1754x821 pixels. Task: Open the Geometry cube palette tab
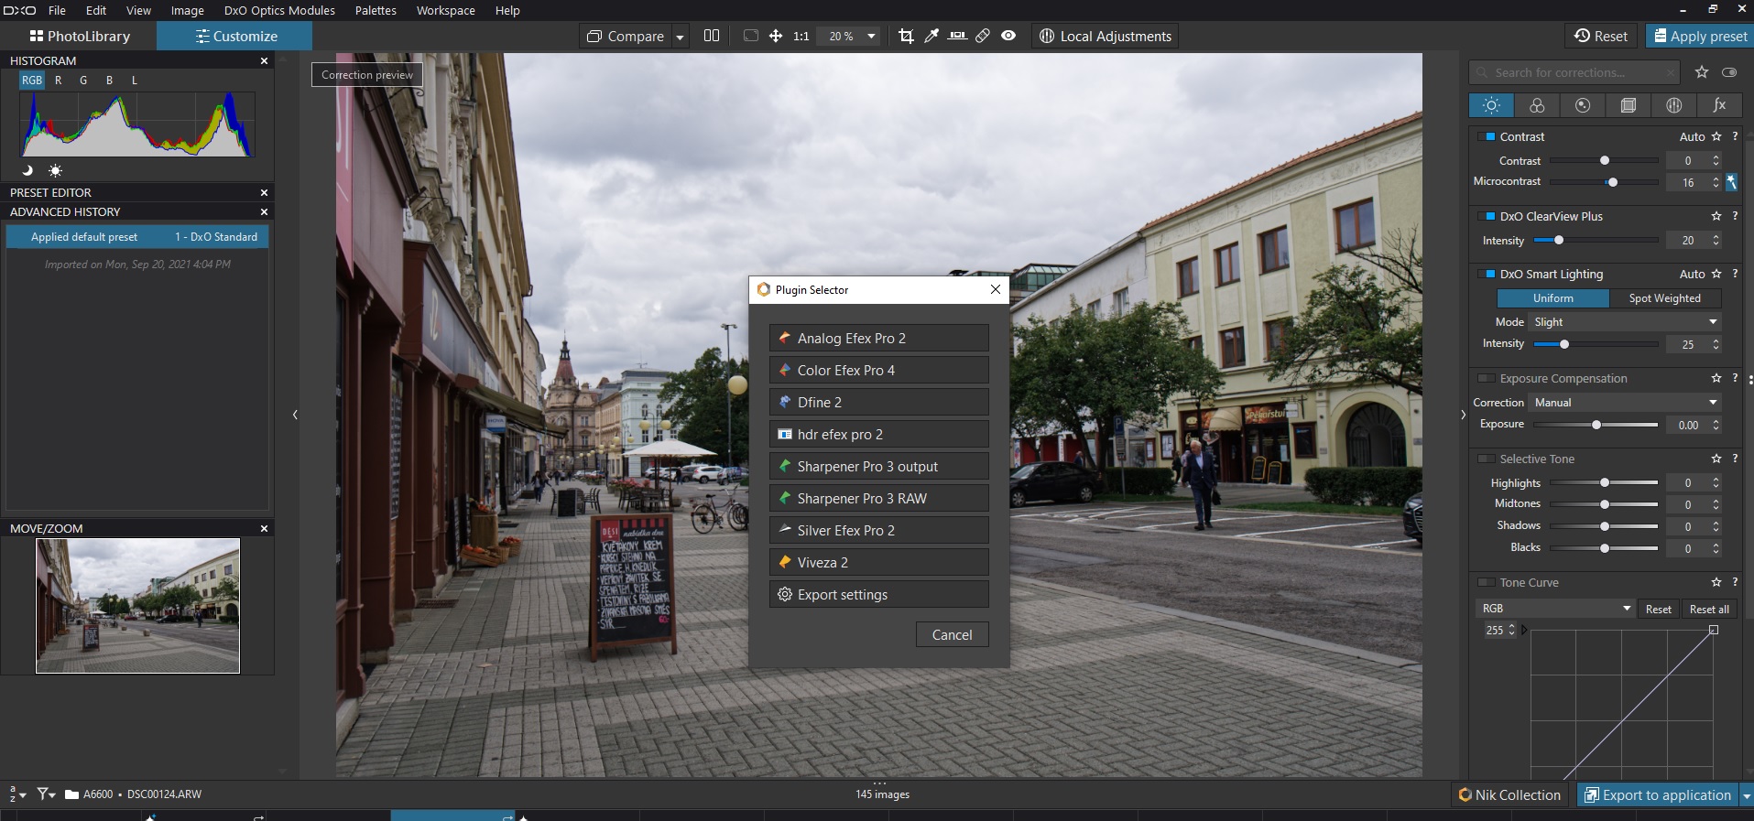click(x=1628, y=105)
